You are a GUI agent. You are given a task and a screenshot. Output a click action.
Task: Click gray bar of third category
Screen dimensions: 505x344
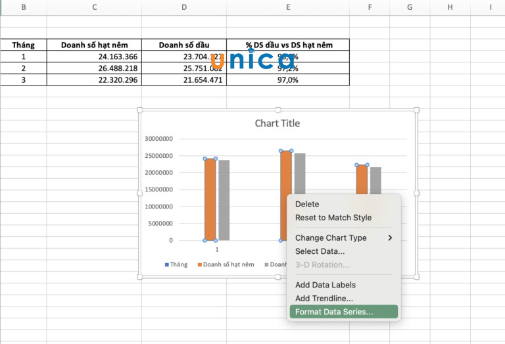tap(375, 180)
